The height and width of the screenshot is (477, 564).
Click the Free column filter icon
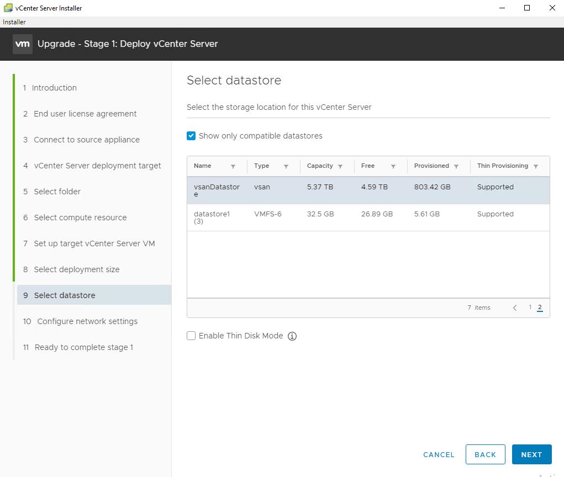[x=393, y=166]
